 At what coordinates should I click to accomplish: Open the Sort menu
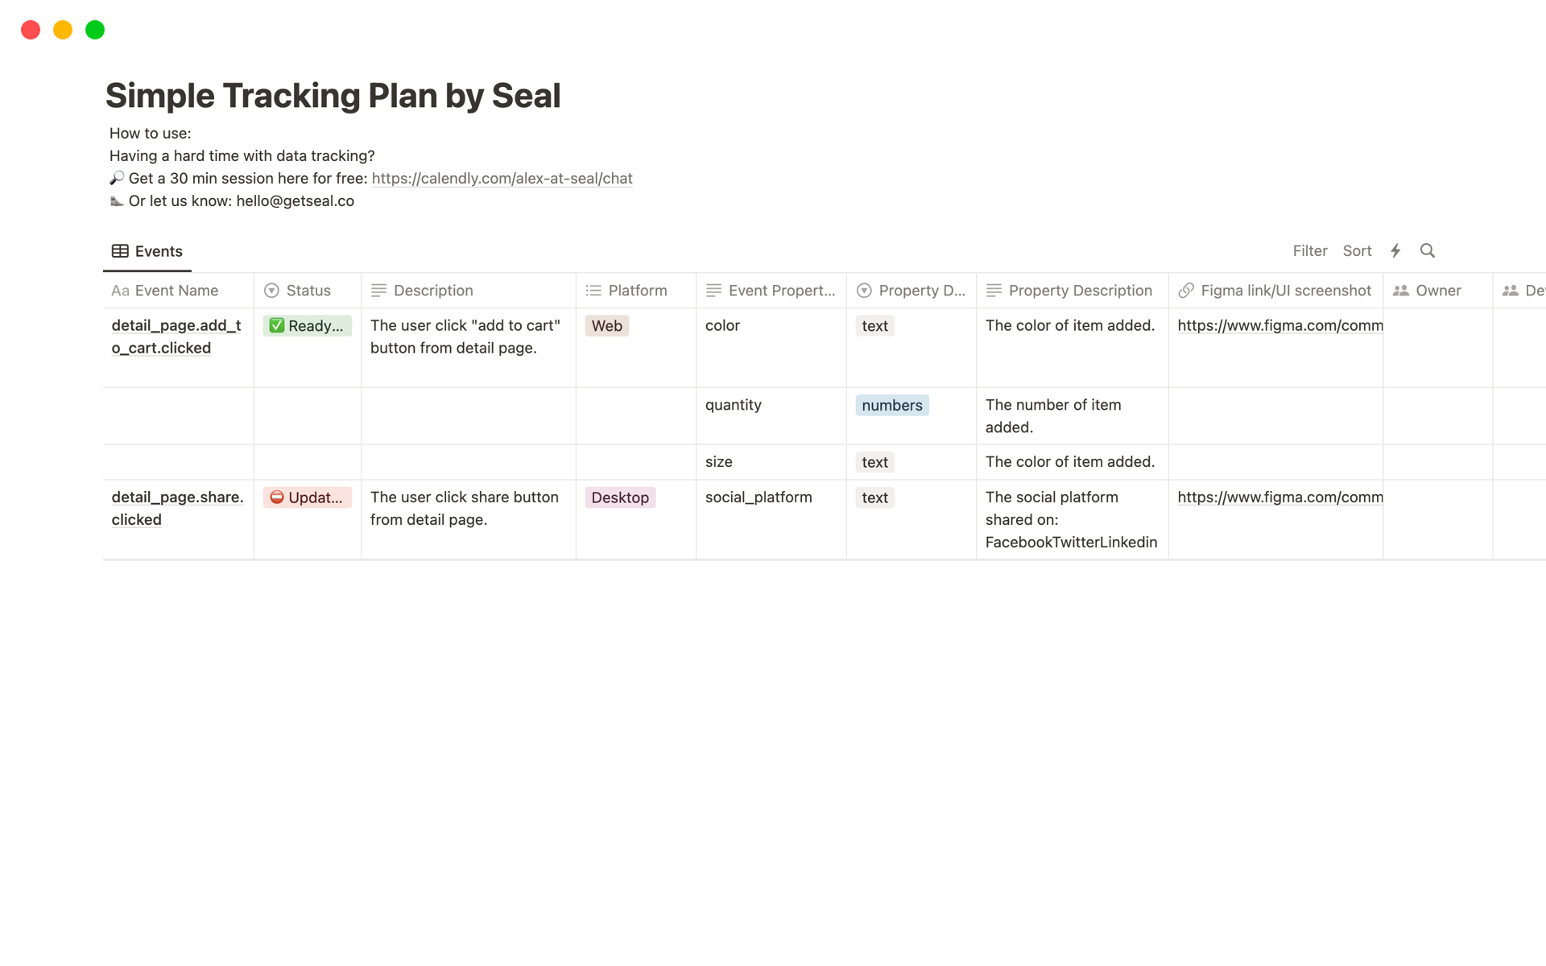pyautogui.click(x=1357, y=251)
